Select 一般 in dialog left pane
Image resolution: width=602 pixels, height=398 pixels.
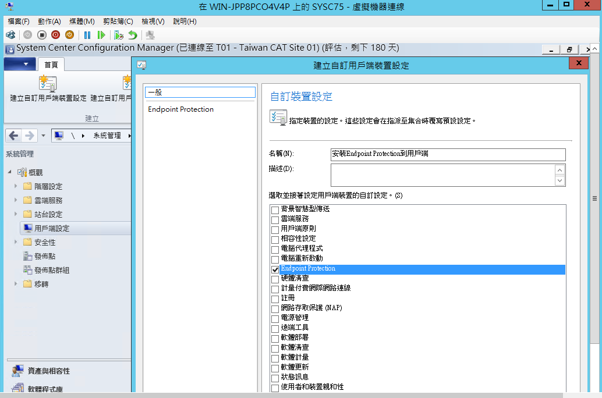point(200,92)
